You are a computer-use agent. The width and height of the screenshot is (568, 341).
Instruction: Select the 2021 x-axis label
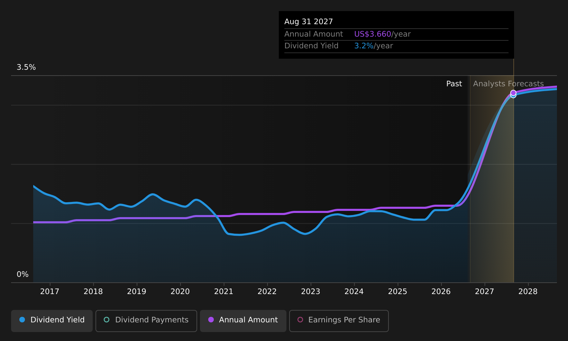click(224, 292)
